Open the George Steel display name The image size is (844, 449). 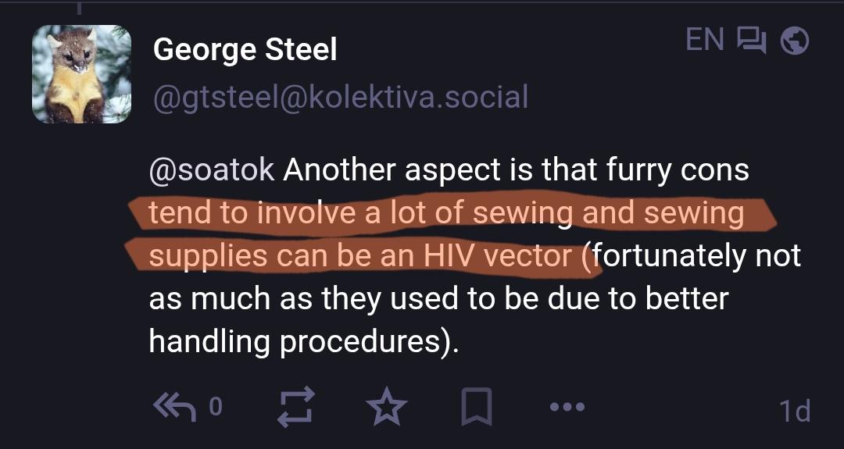(245, 50)
